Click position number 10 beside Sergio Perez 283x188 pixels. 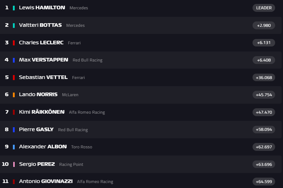(x=5, y=164)
